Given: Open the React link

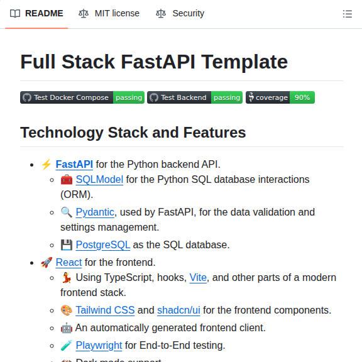Looking at the screenshot, I should [69, 262].
